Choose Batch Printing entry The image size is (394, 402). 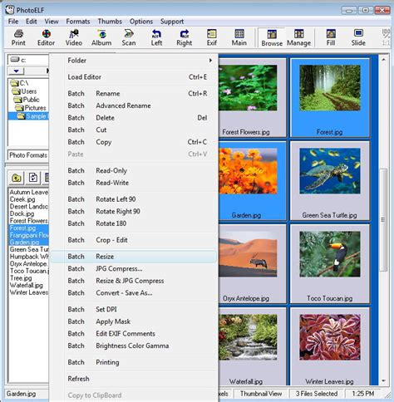pos(134,362)
